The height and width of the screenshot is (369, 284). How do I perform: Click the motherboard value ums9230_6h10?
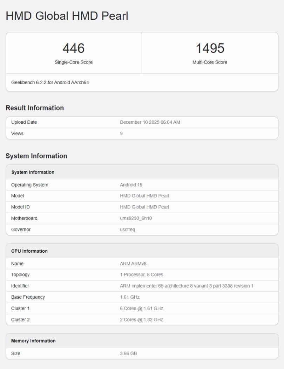coord(136,218)
